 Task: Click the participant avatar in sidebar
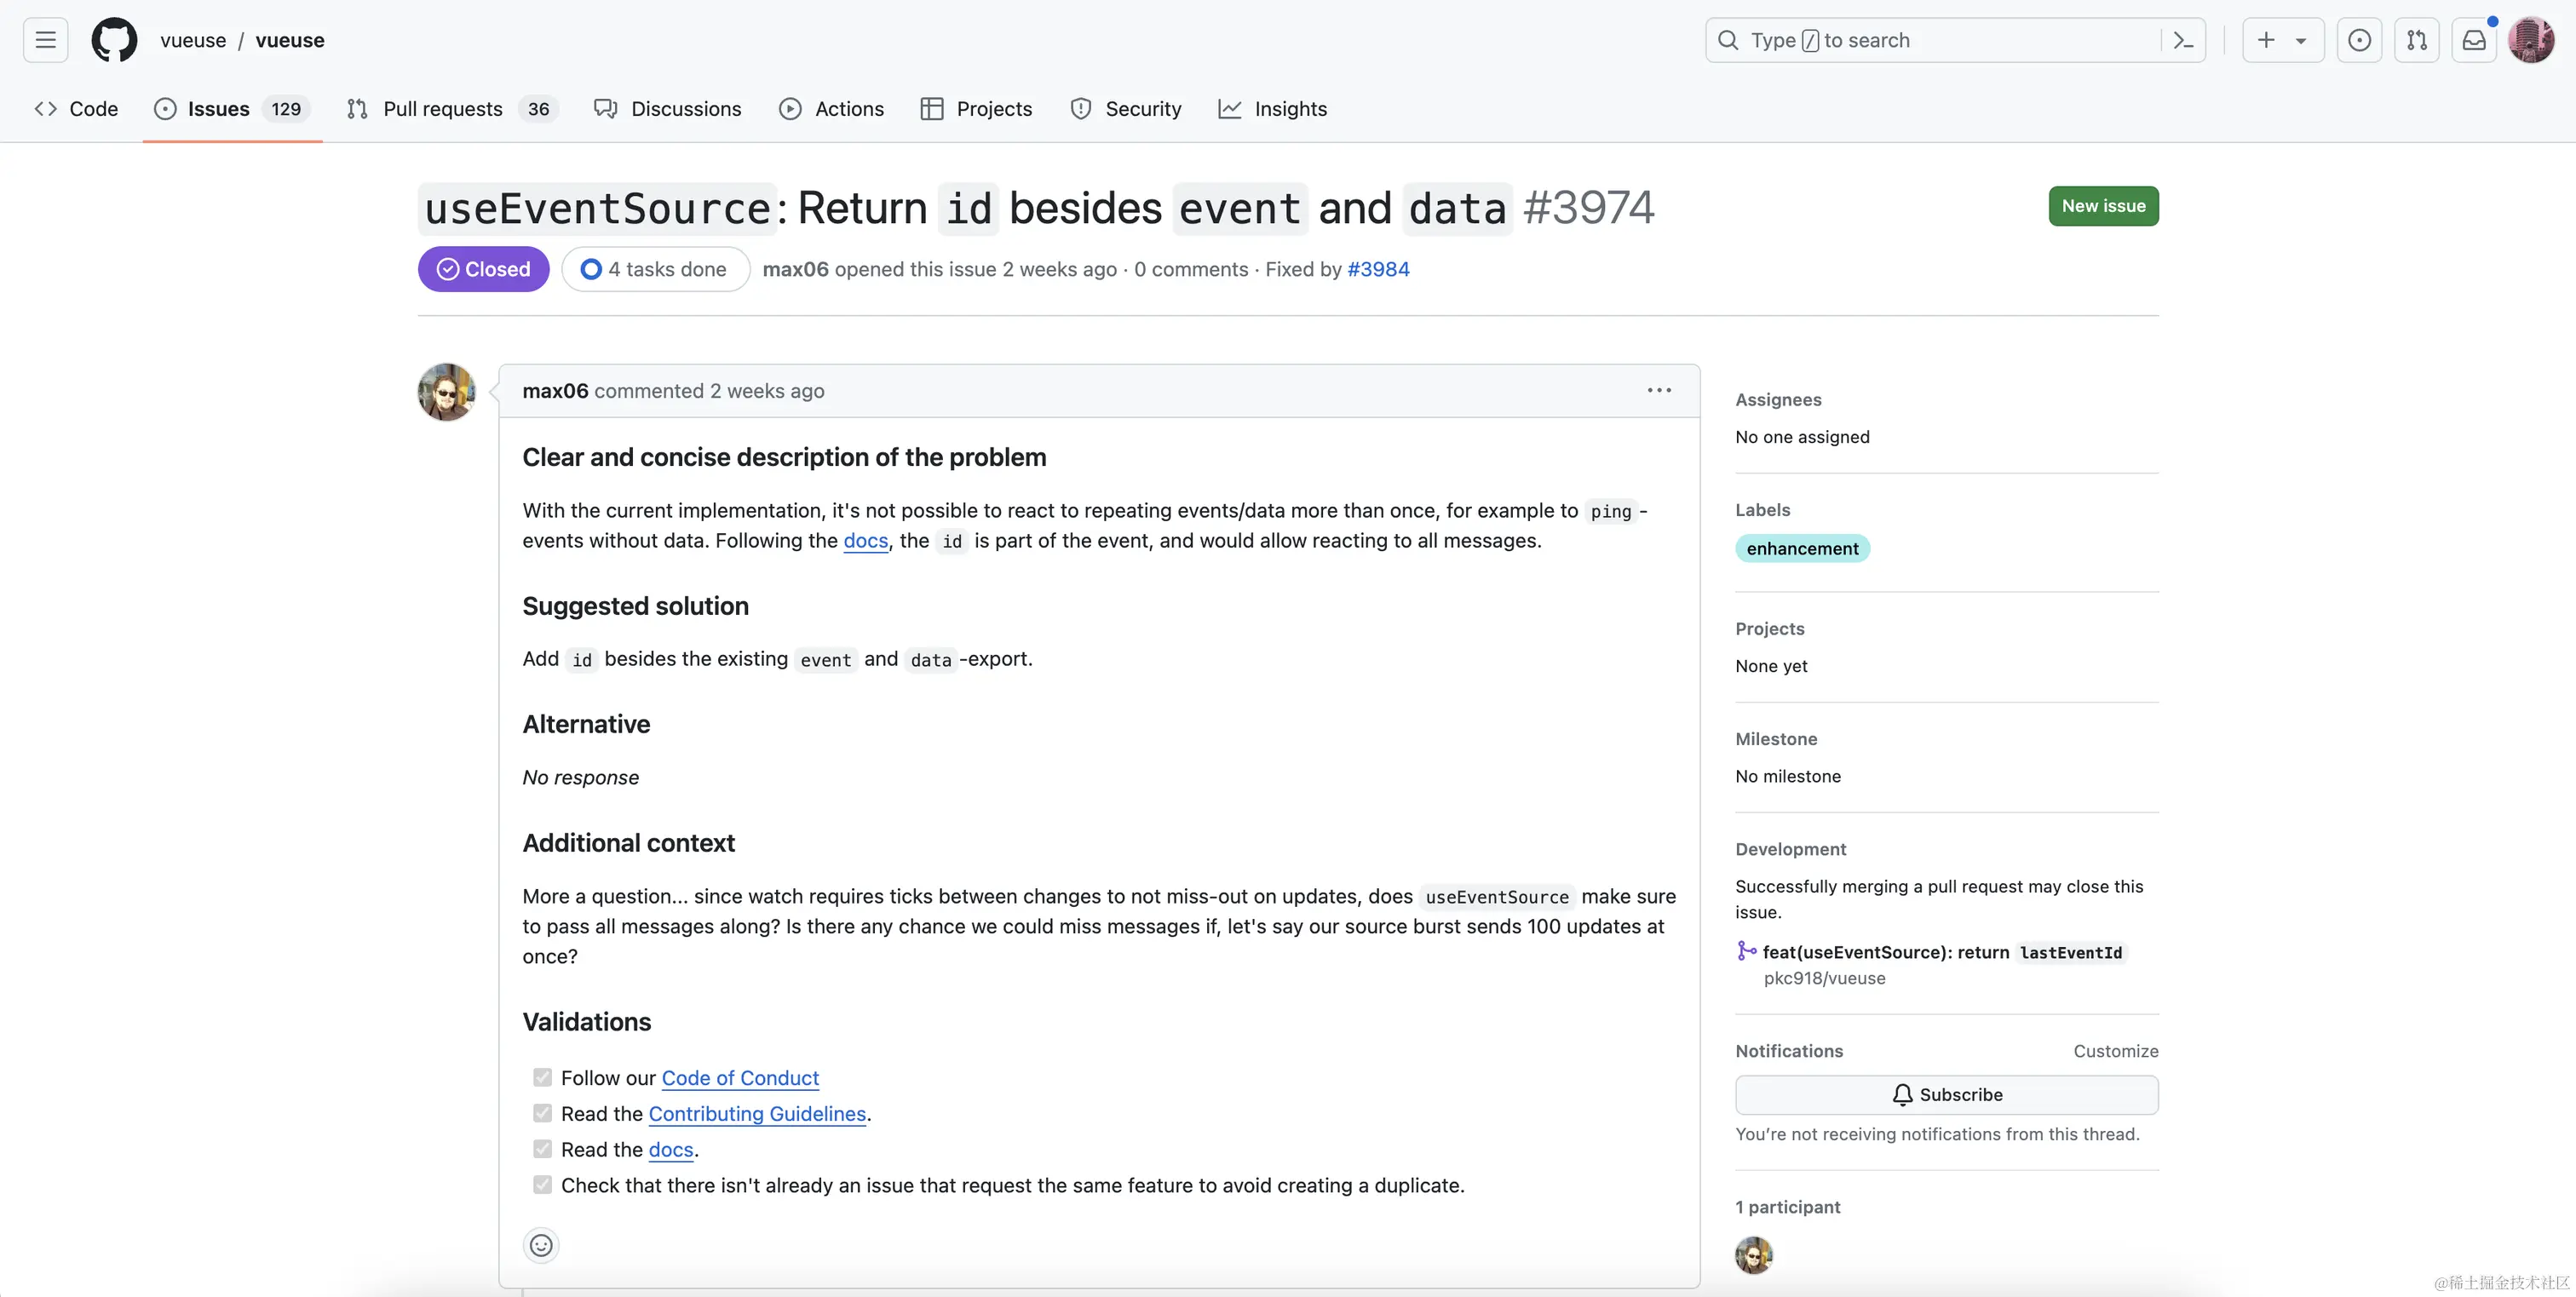coord(1753,1255)
